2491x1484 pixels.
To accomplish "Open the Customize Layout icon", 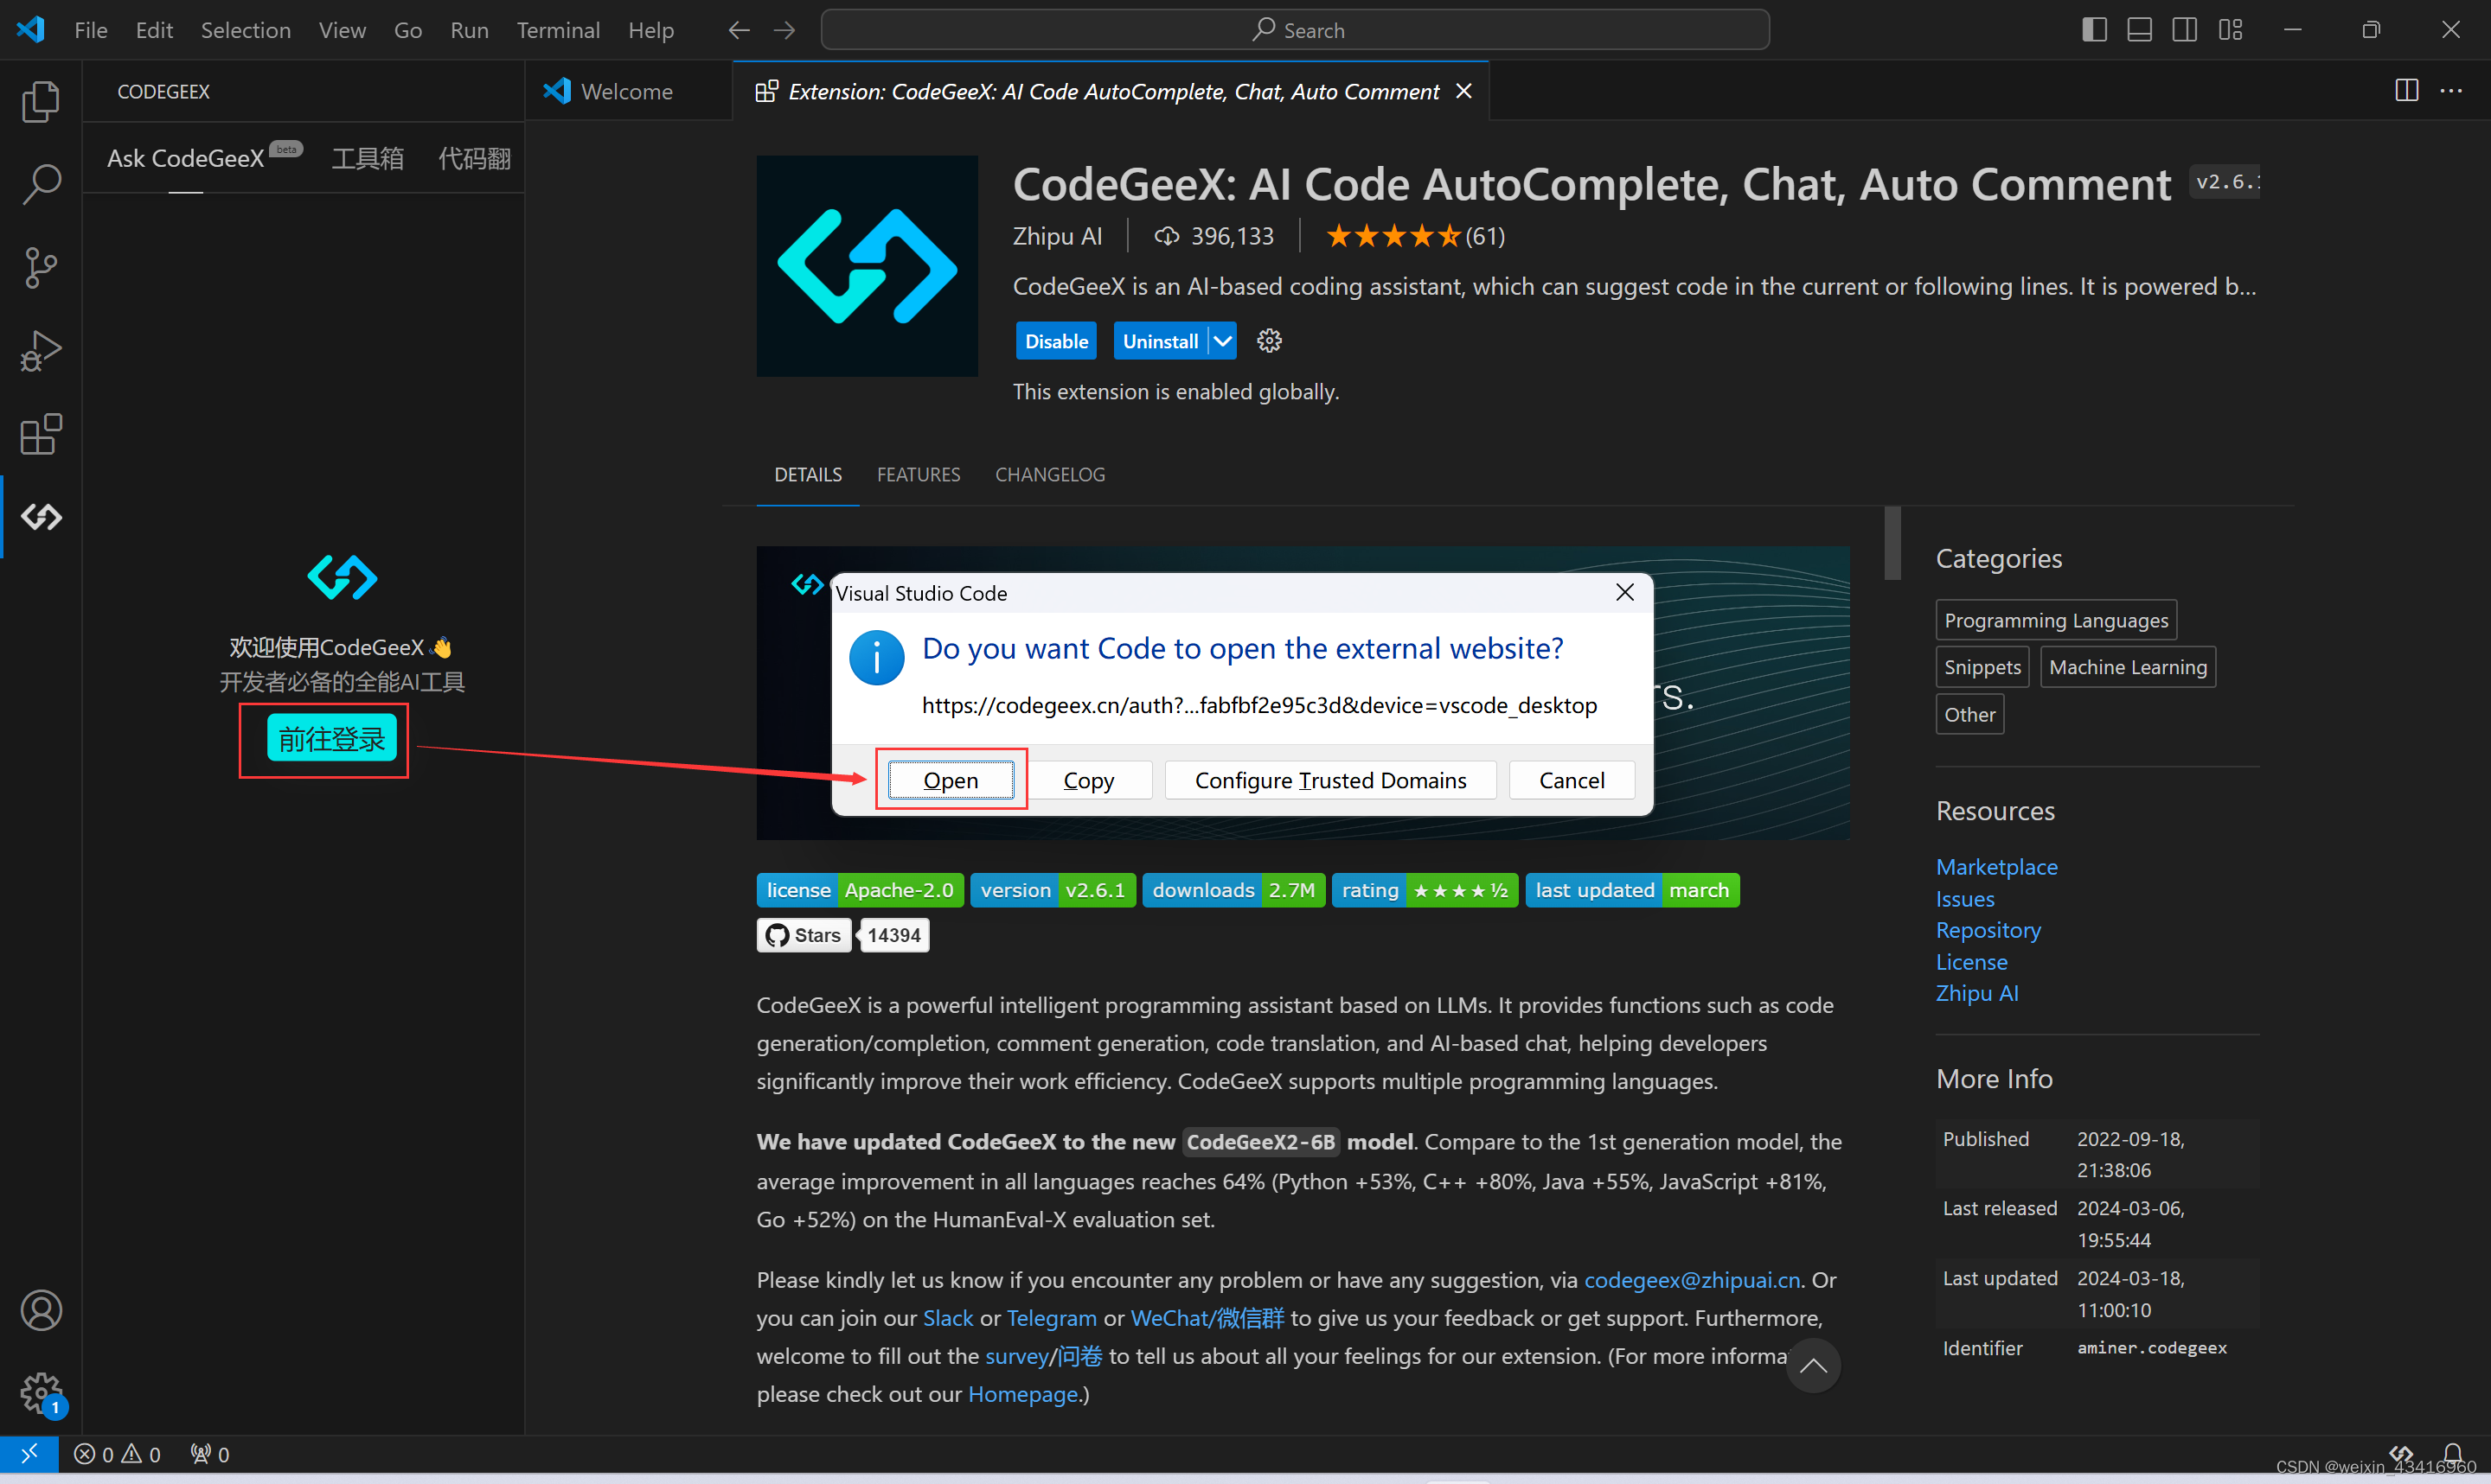I will pyautogui.click(x=2230, y=30).
